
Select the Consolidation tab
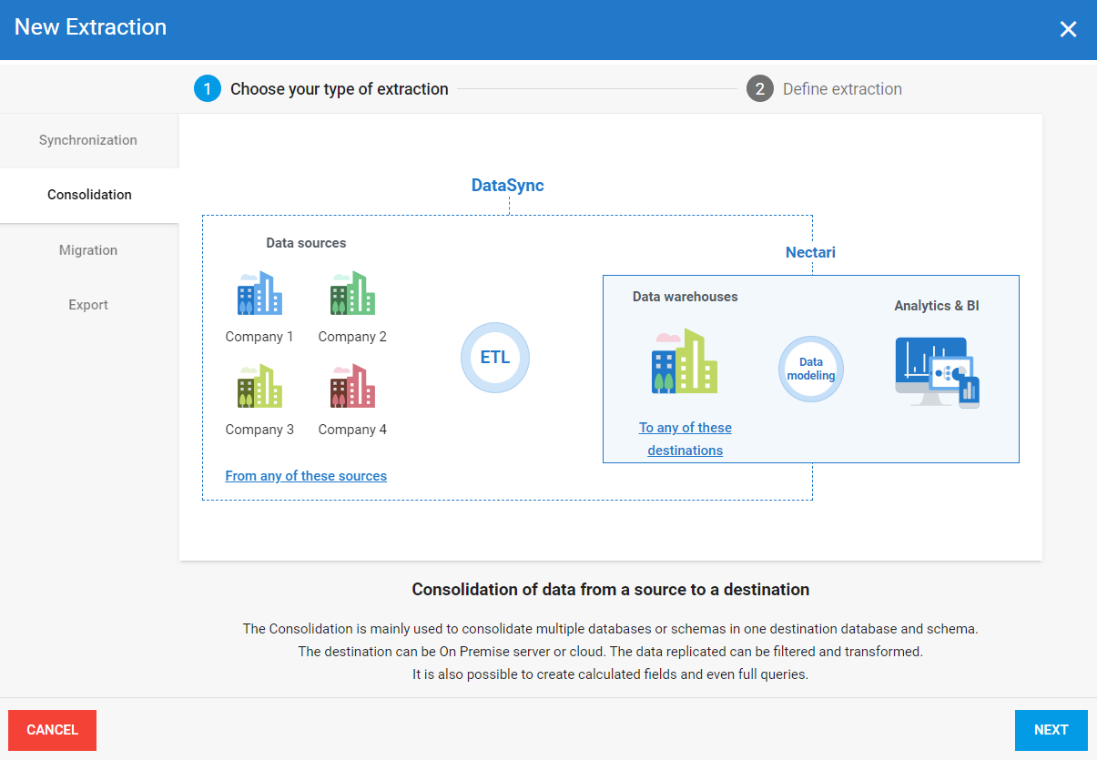tap(89, 195)
